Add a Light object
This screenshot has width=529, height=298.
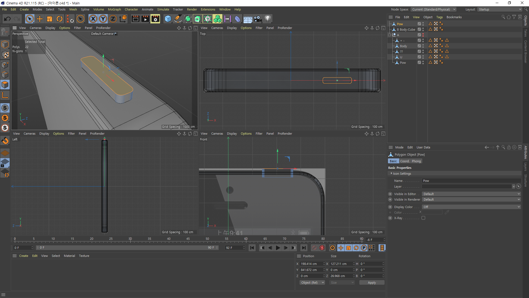[268, 19]
